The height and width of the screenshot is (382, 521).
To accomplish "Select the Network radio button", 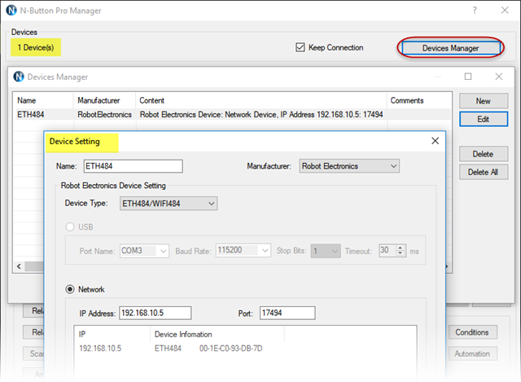I will [x=70, y=289].
